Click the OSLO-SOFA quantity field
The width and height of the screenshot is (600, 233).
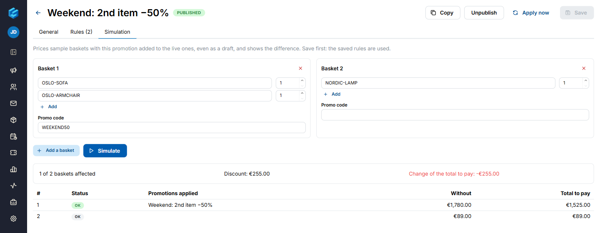[x=287, y=83]
